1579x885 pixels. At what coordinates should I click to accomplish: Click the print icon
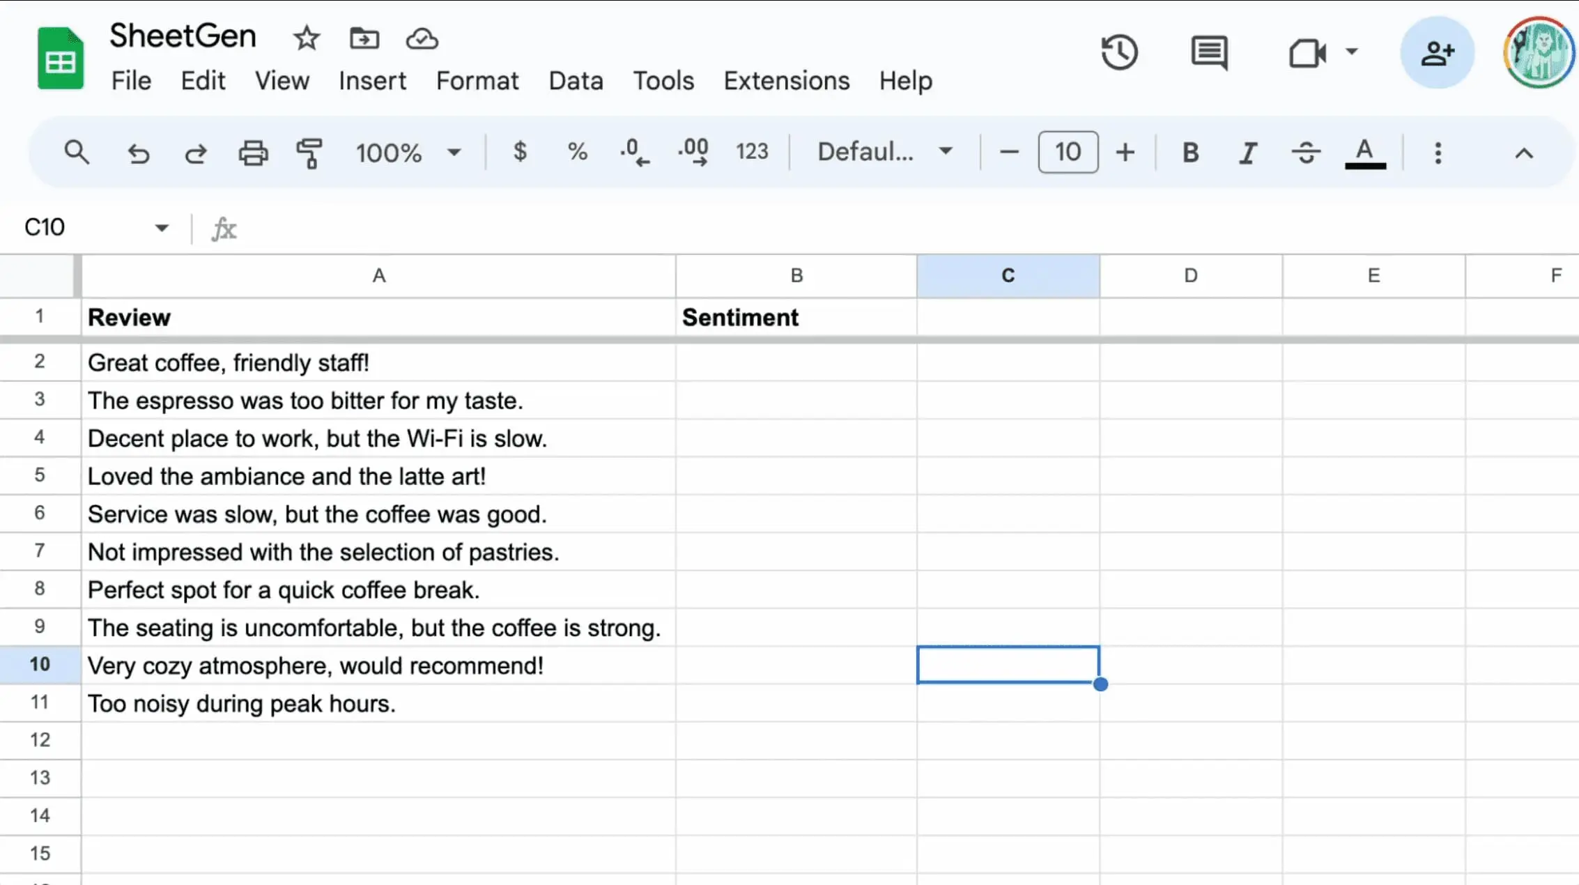coord(253,153)
